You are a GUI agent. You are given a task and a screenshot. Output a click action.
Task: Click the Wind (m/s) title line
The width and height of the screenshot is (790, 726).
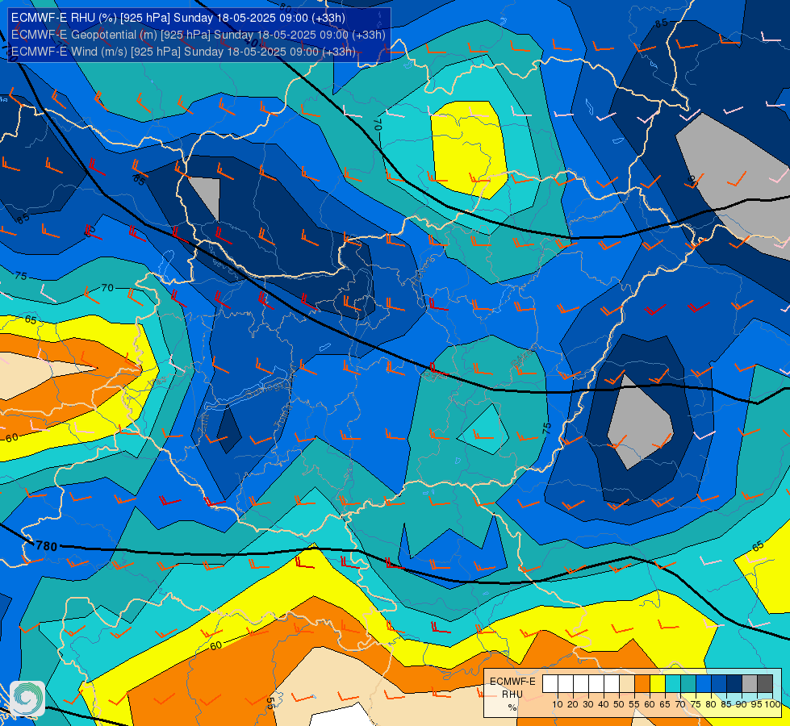click(183, 52)
